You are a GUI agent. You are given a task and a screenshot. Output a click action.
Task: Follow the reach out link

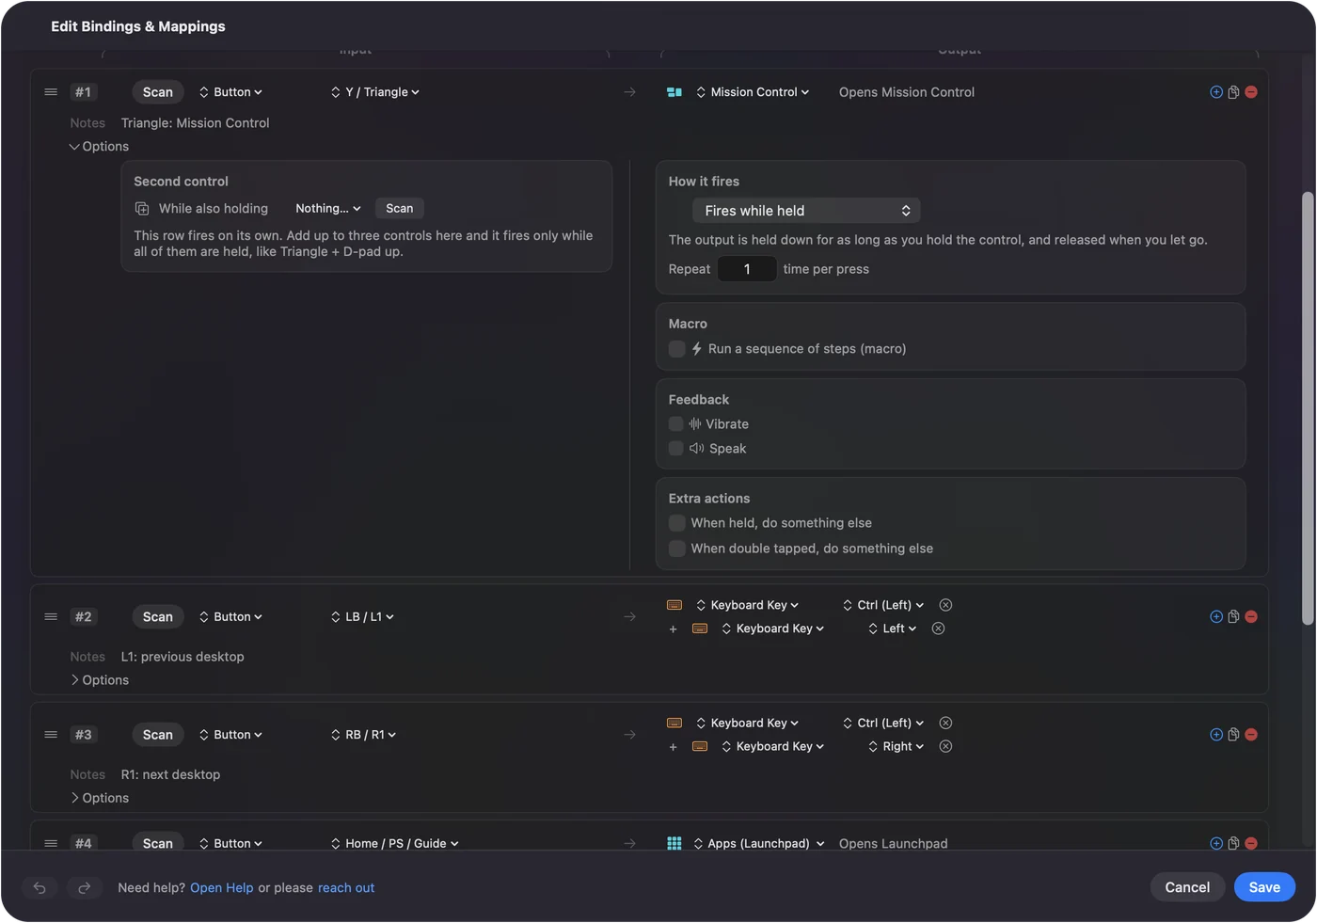point(346,888)
